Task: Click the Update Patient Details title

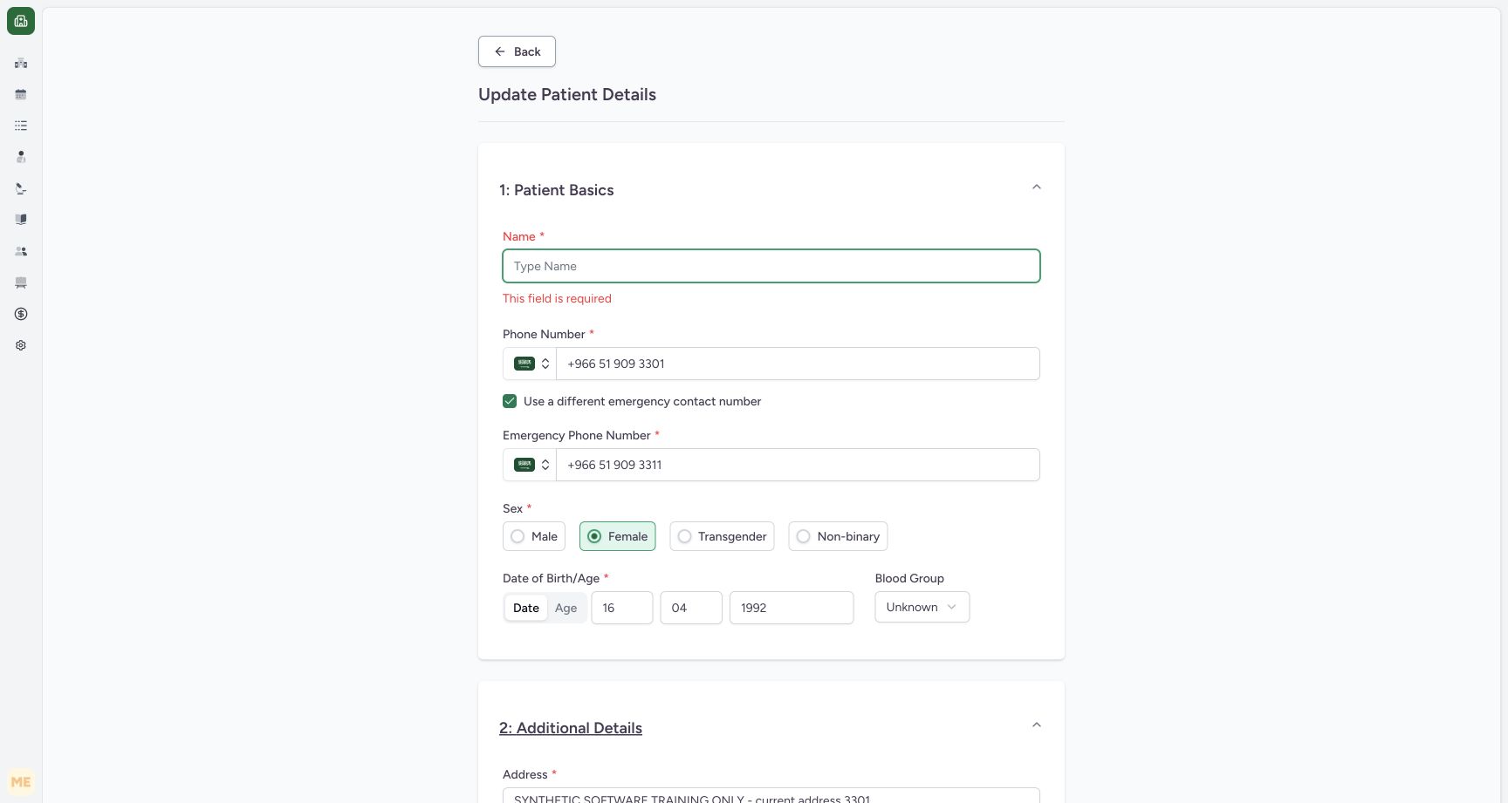Action: 567,94
